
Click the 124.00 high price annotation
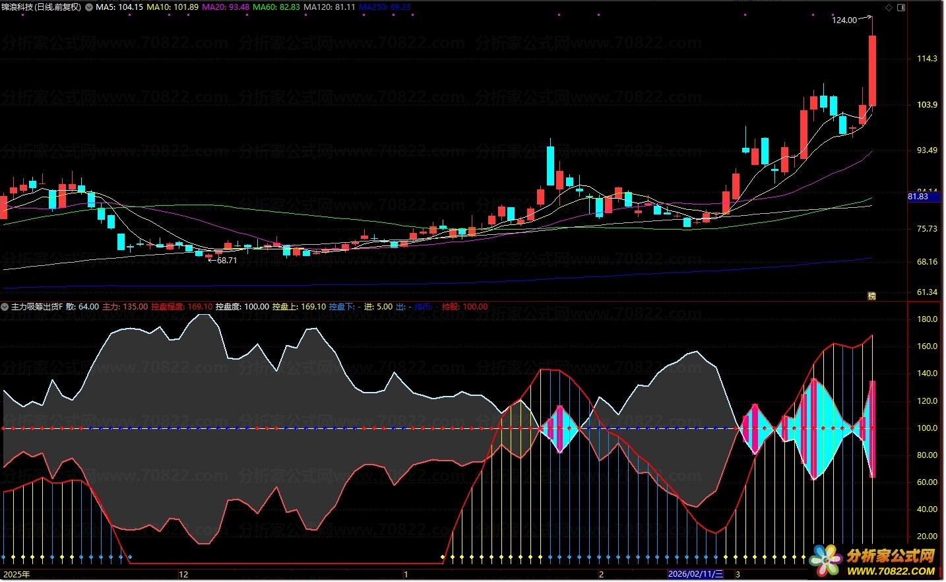pos(844,20)
